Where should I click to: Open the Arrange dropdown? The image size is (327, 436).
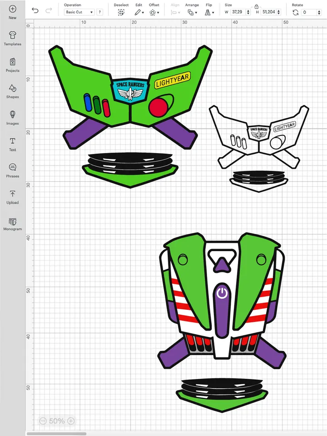192,12
